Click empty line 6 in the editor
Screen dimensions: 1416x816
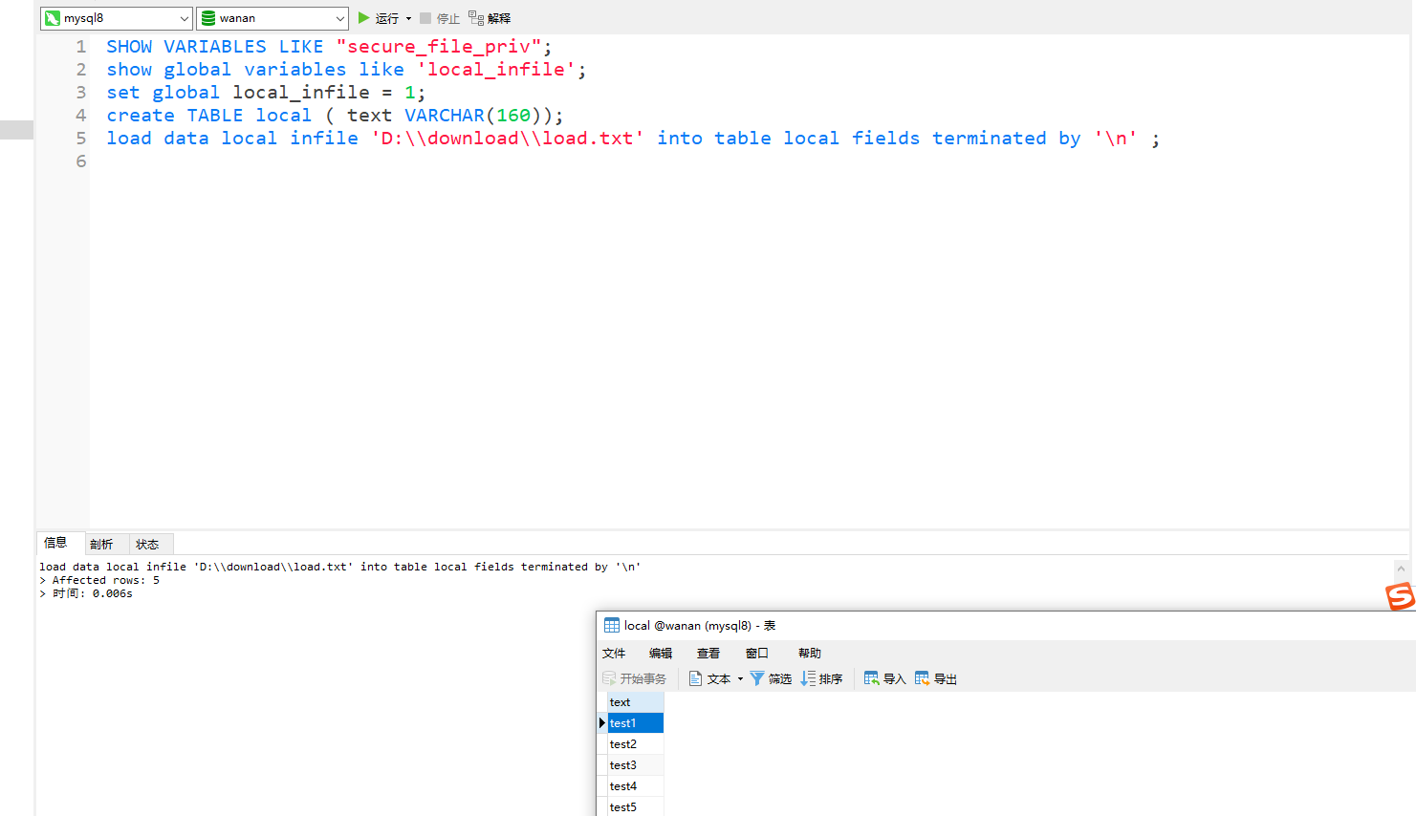(x=749, y=161)
